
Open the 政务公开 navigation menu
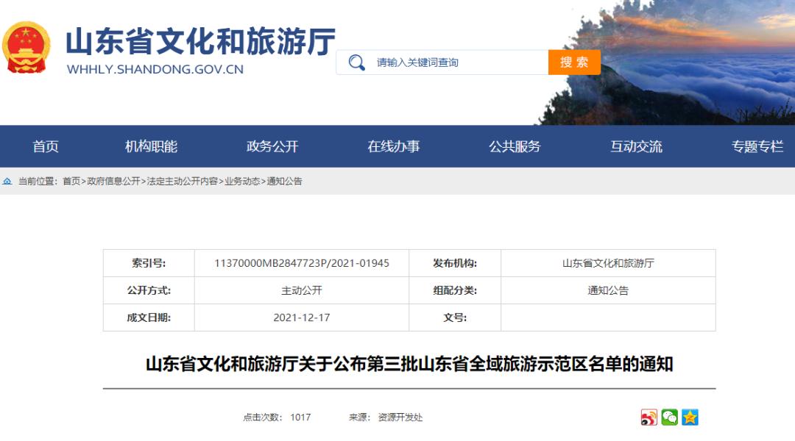[x=272, y=146]
